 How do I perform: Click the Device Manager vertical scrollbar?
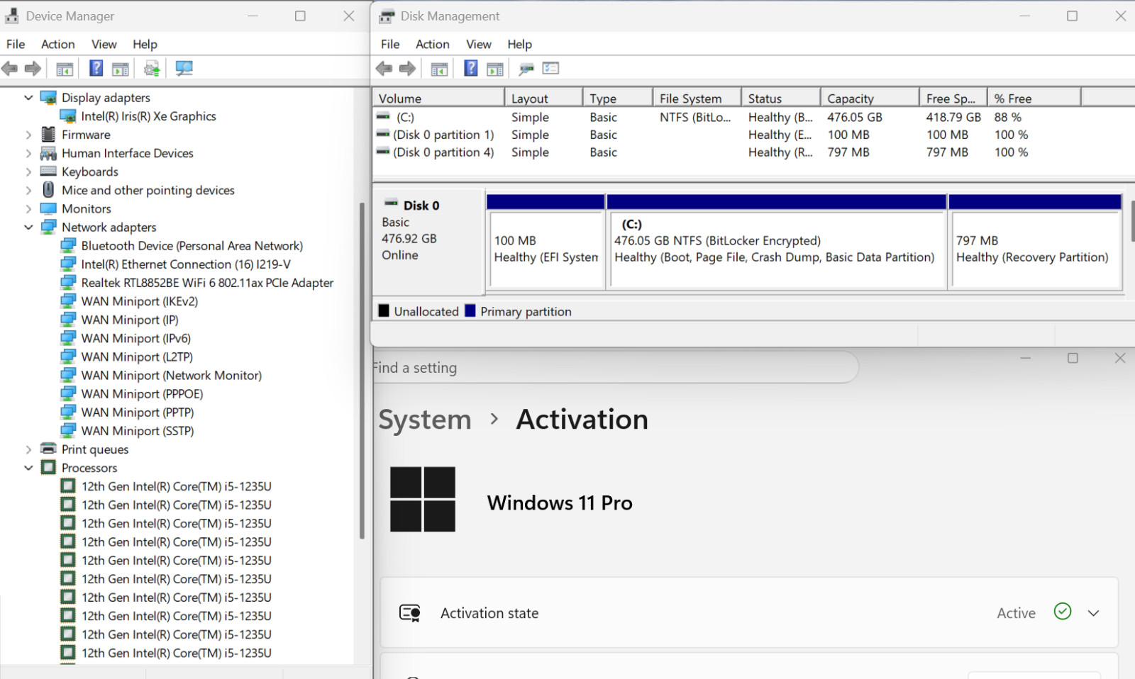[362, 371]
